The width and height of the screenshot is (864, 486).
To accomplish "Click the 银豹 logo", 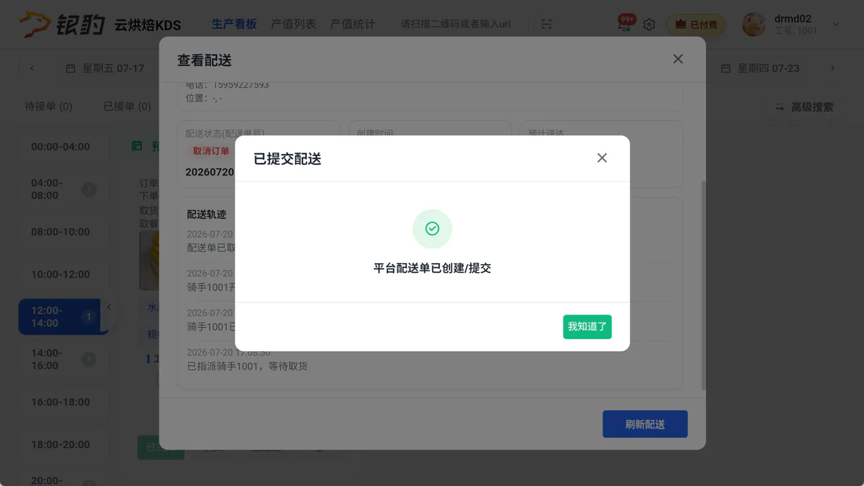I will coord(62,24).
